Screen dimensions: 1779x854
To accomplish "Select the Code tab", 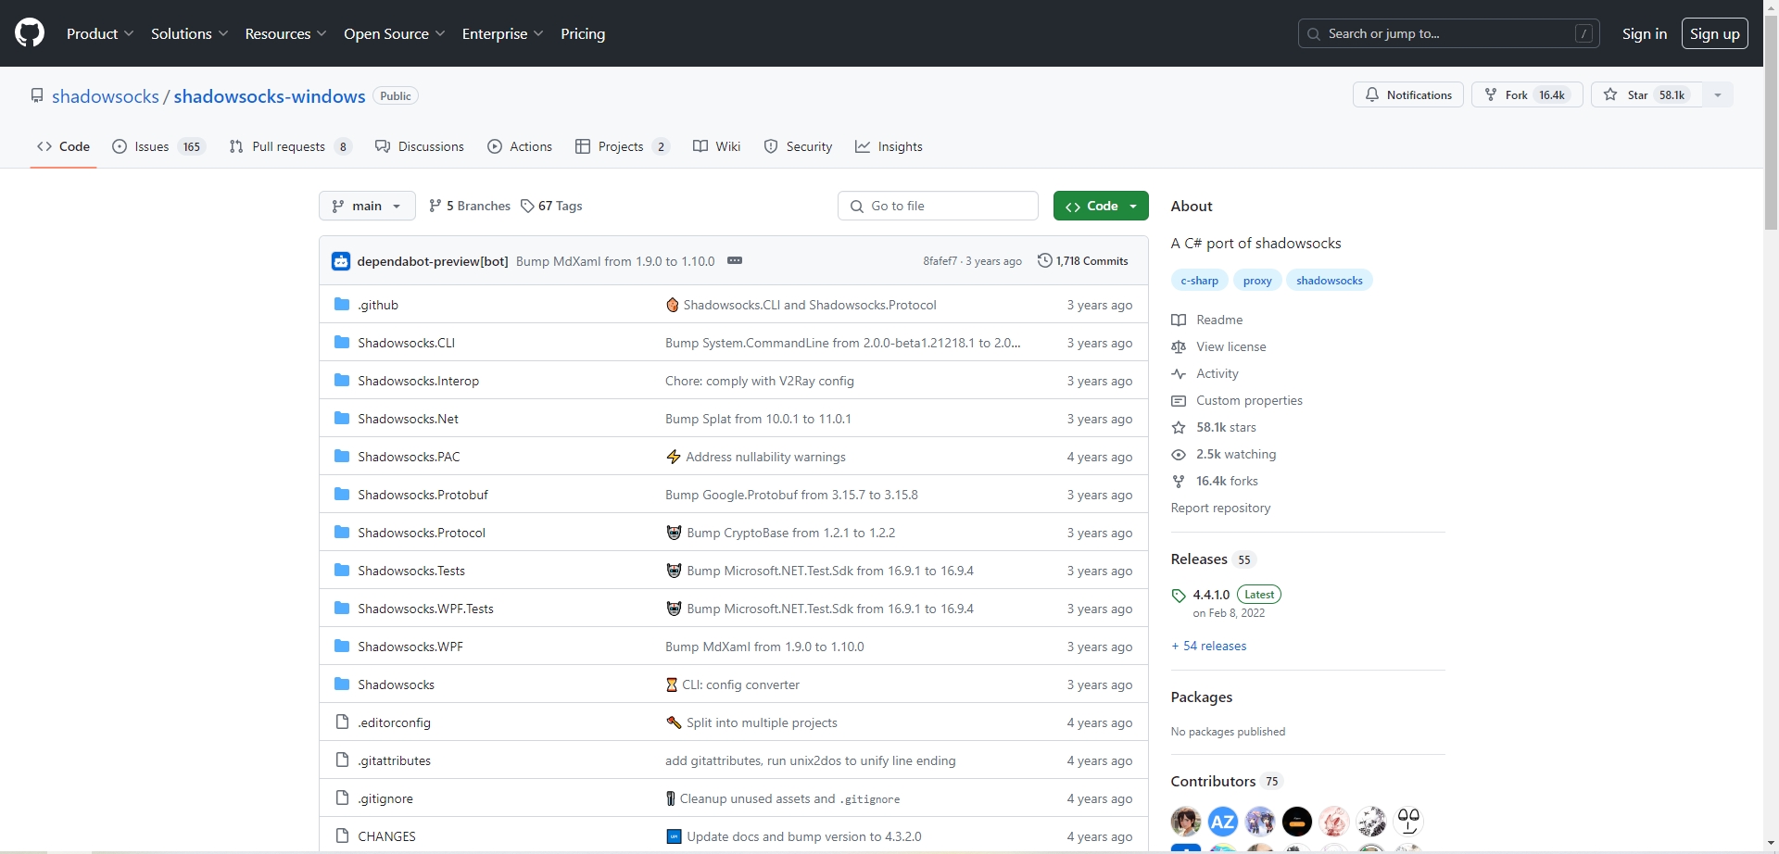I will point(63,146).
